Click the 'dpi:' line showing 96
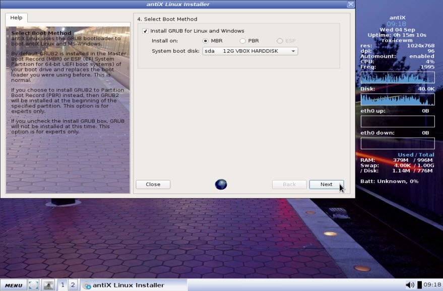 pos(398,51)
